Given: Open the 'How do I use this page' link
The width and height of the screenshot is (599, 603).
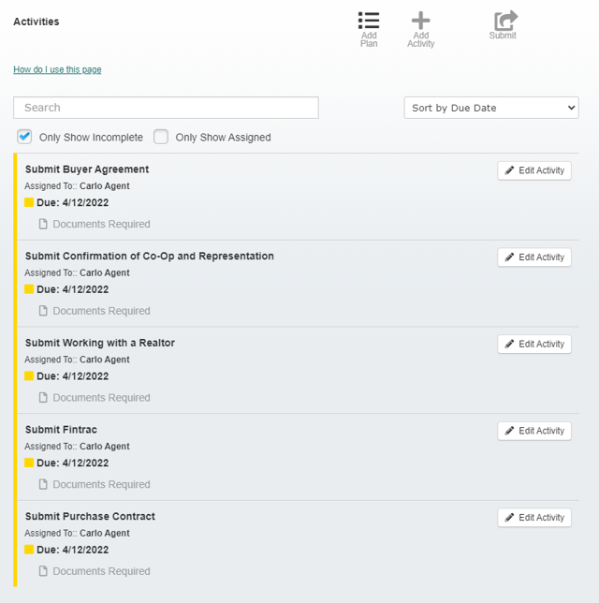Looking at the screenshot, I should (x=57, y=70).
